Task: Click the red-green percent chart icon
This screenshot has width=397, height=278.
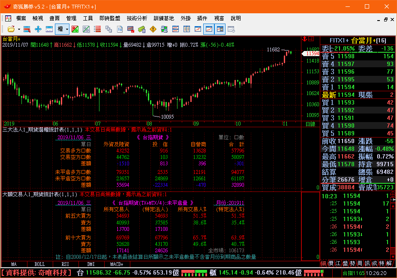Action: pos(75,29)
